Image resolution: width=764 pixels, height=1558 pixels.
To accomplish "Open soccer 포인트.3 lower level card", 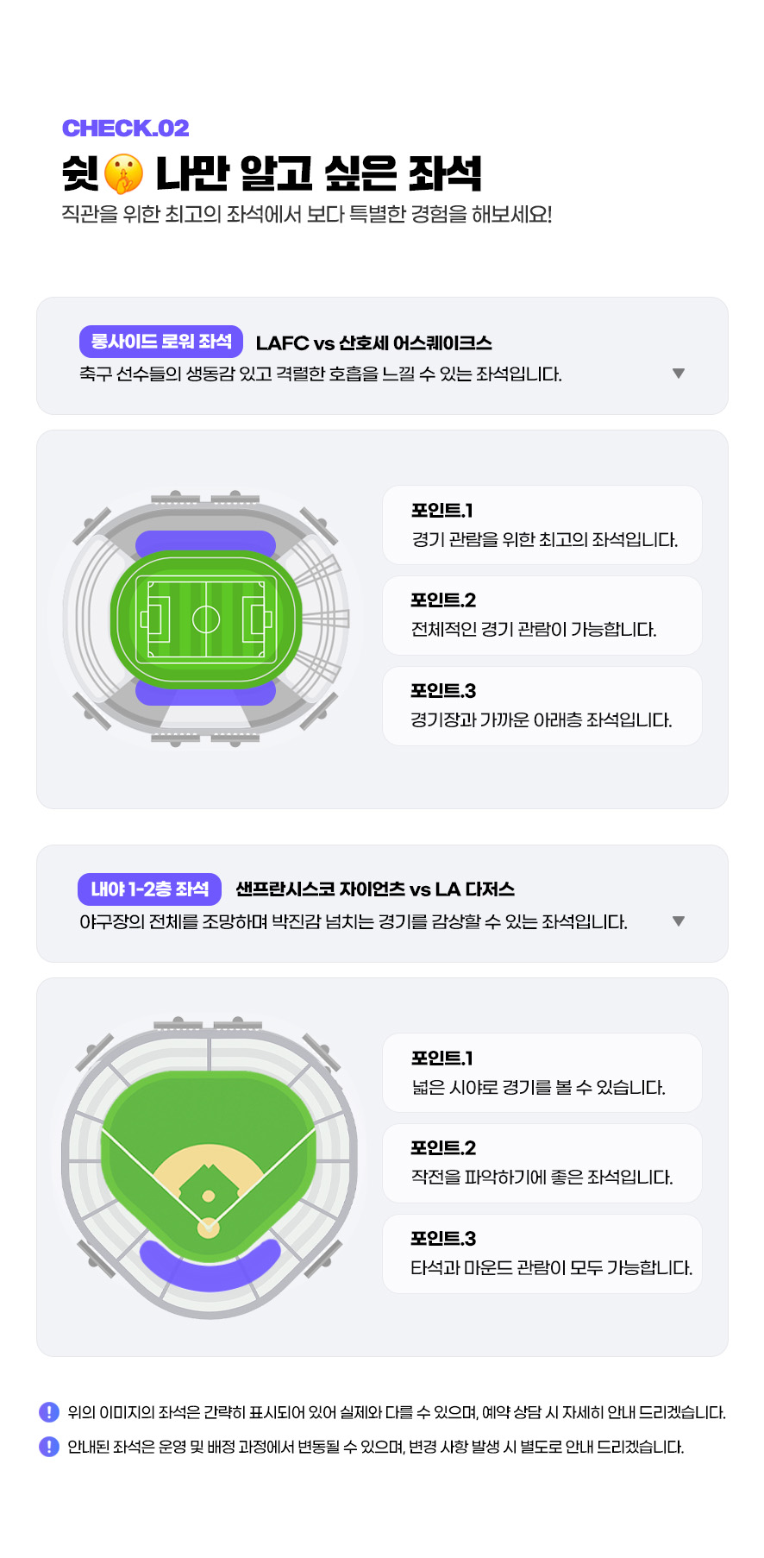I will point(542,707).
